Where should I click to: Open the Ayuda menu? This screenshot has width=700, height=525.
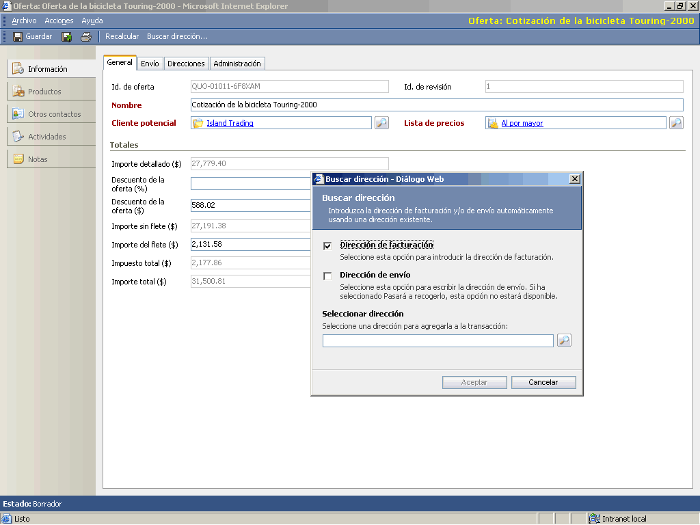pyautogui.click(x=92, y=21)
